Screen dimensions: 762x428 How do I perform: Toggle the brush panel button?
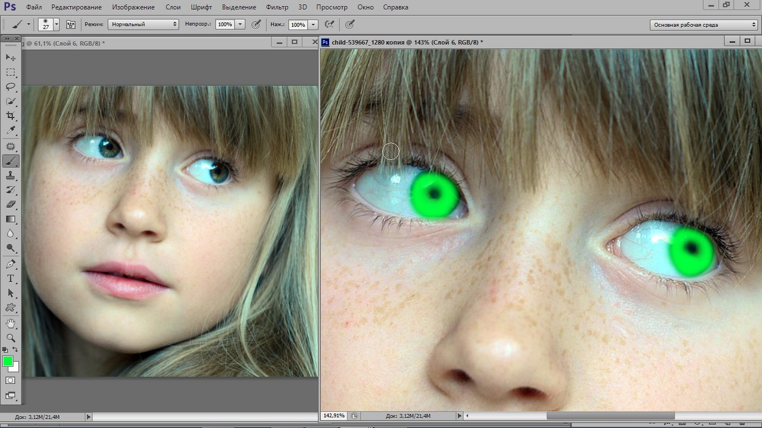click(x=71, y=24)
